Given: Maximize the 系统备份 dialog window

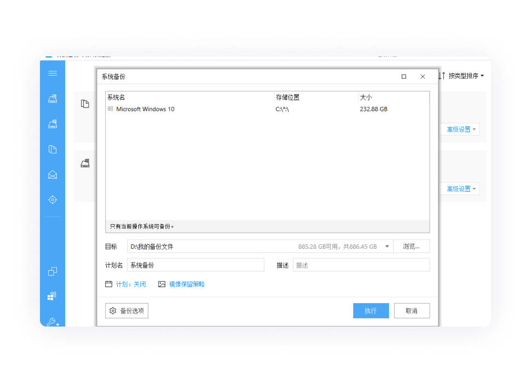Looking at the screenshot, I should tap(404, 77).
